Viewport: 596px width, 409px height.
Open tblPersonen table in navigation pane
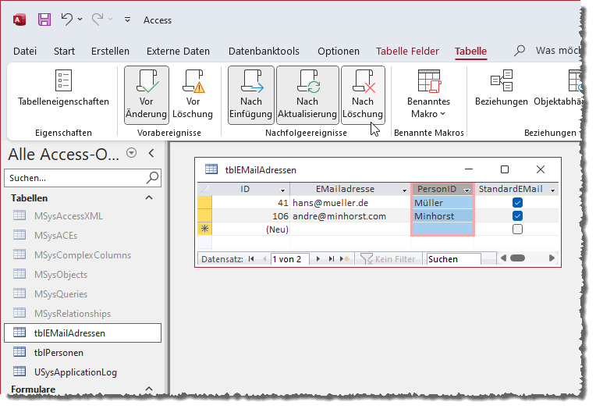(59, 353)
